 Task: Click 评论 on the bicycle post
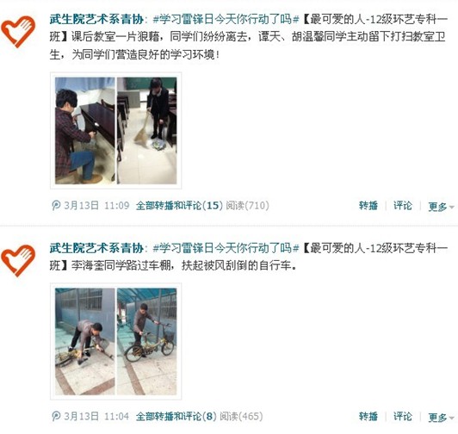[x=403, y=416]
